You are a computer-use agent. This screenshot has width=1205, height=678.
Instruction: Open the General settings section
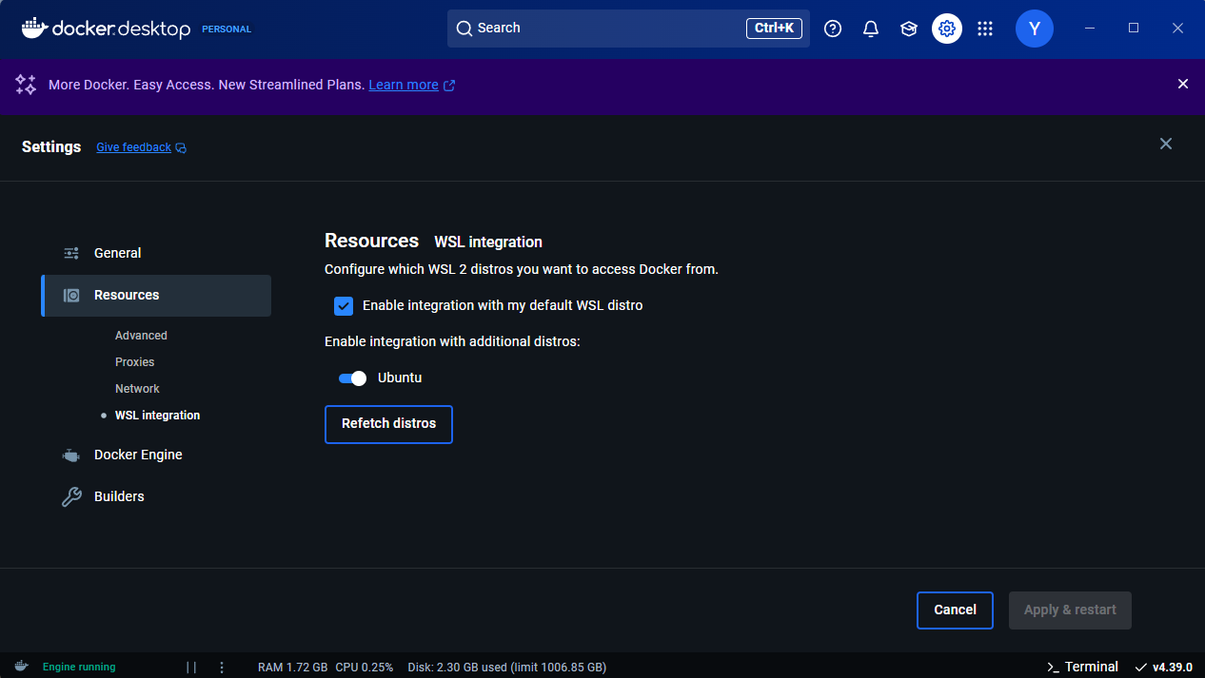pyautogui.click(x=156, y=253)
